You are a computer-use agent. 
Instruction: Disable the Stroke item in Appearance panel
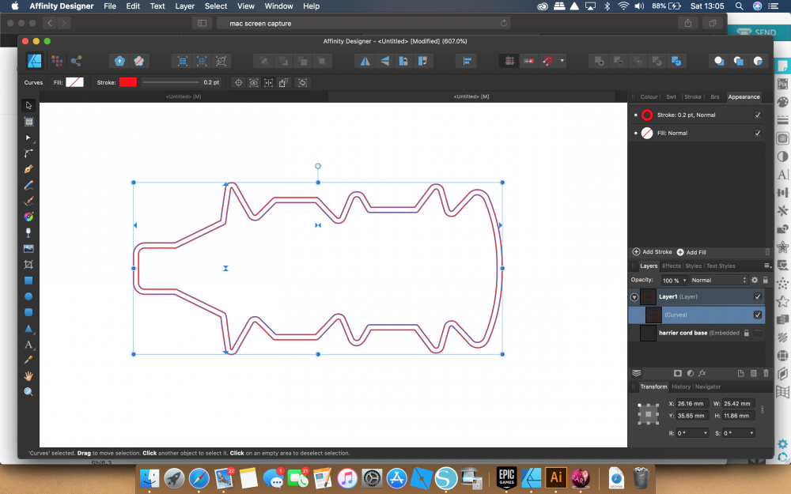(x=757, y=115)
